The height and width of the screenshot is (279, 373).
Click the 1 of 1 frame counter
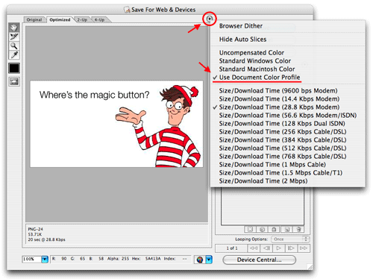[232, 248]
